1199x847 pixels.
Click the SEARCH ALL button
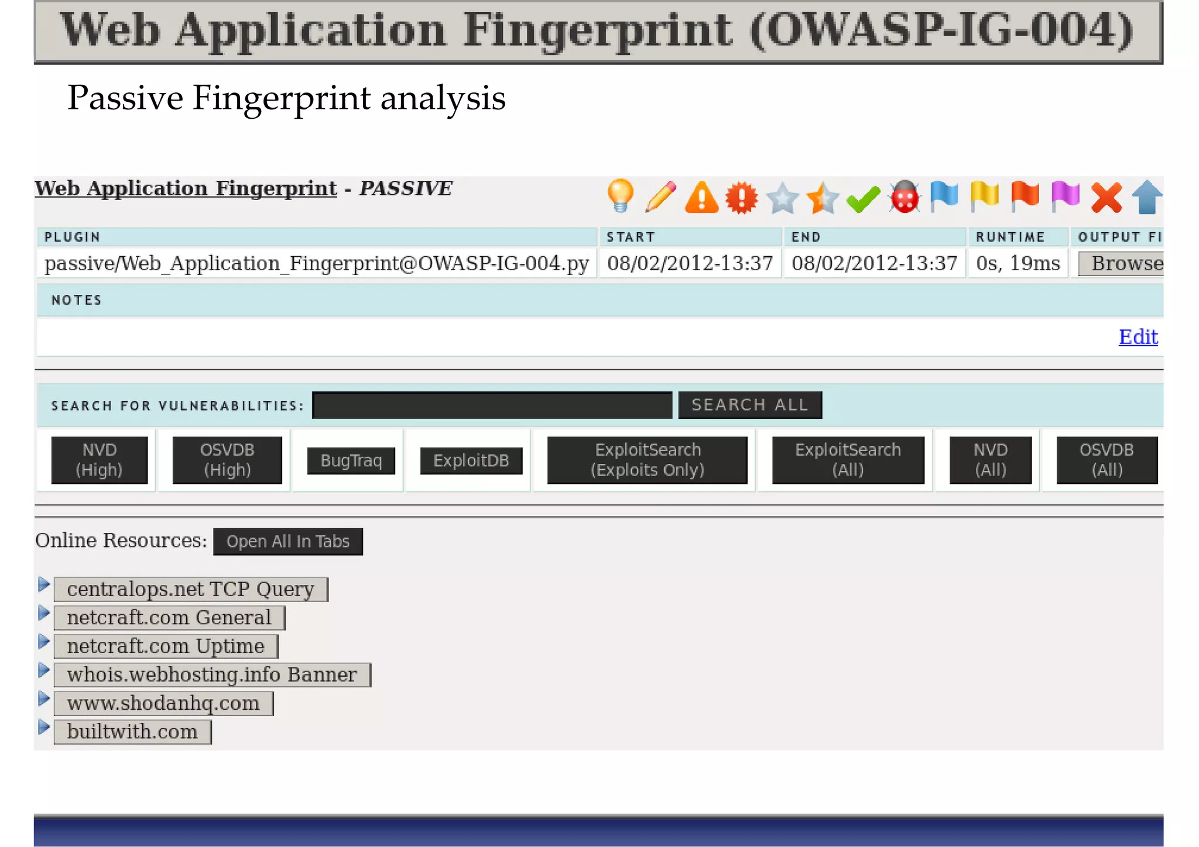pyautogui.click(x=750, y=405)
